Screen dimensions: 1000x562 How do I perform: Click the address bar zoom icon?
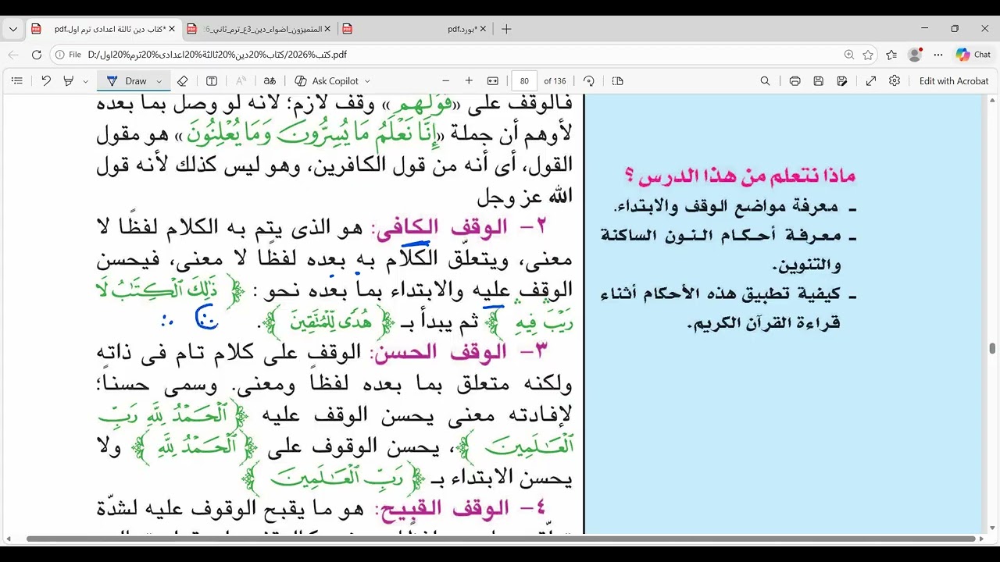click(849, 55)
